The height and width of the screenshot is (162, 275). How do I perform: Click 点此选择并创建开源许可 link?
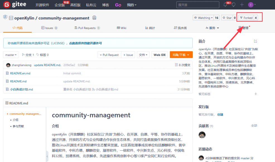click(85, 43)
